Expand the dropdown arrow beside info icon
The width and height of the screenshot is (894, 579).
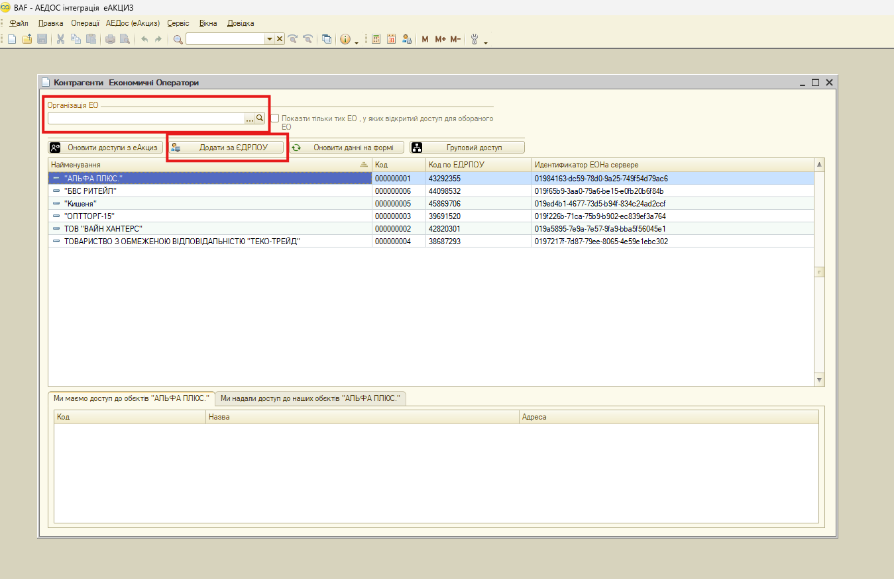tap(357, 42)
